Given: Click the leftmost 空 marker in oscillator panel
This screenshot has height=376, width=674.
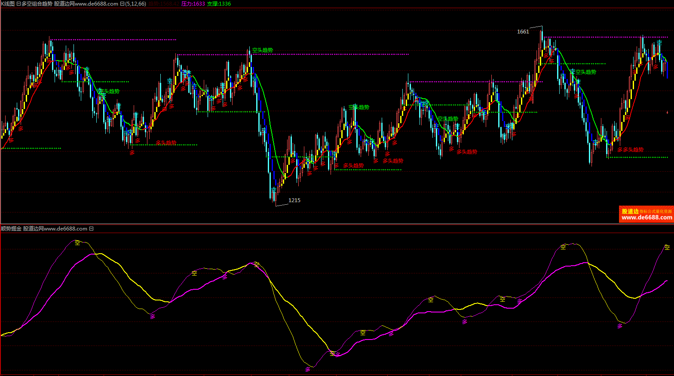Looking at the screenshot, I should point(77,243).
